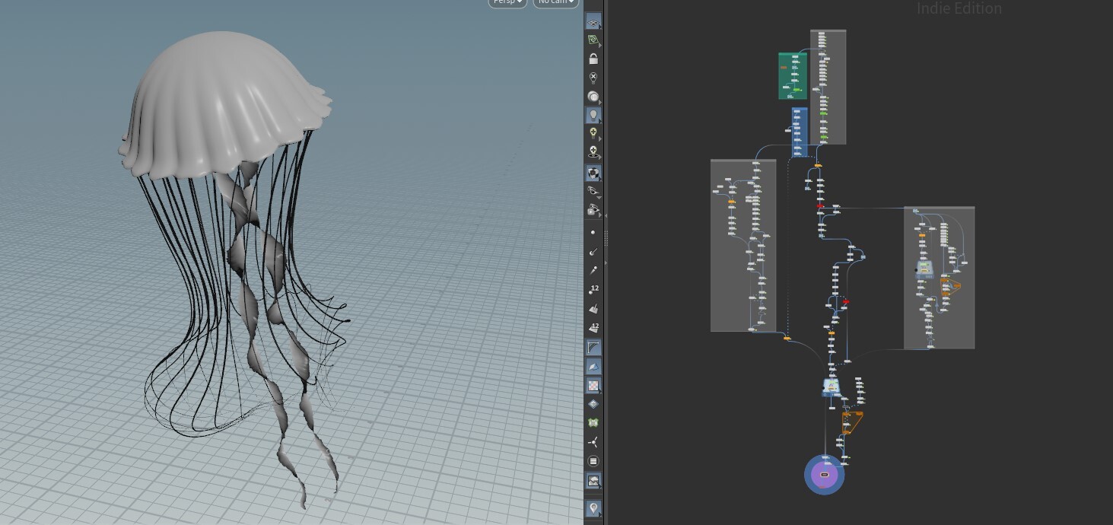The width and height of the screenshot is (1113, 525).
Task: Show point numbers in the viewport
Action: (x=593, y=288)
